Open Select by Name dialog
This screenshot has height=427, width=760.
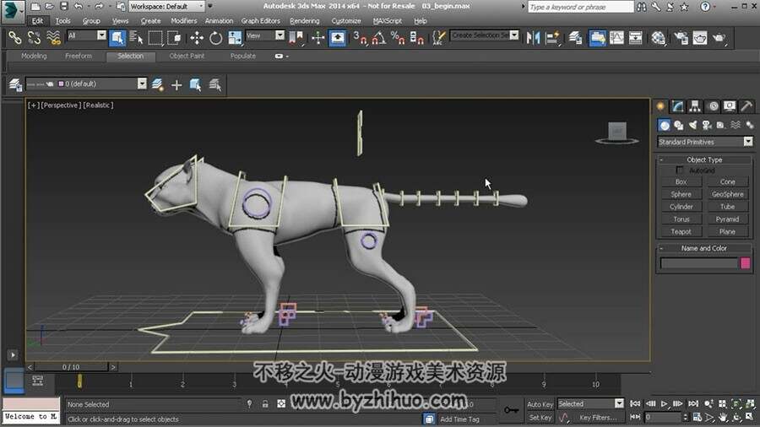(136, 37)
